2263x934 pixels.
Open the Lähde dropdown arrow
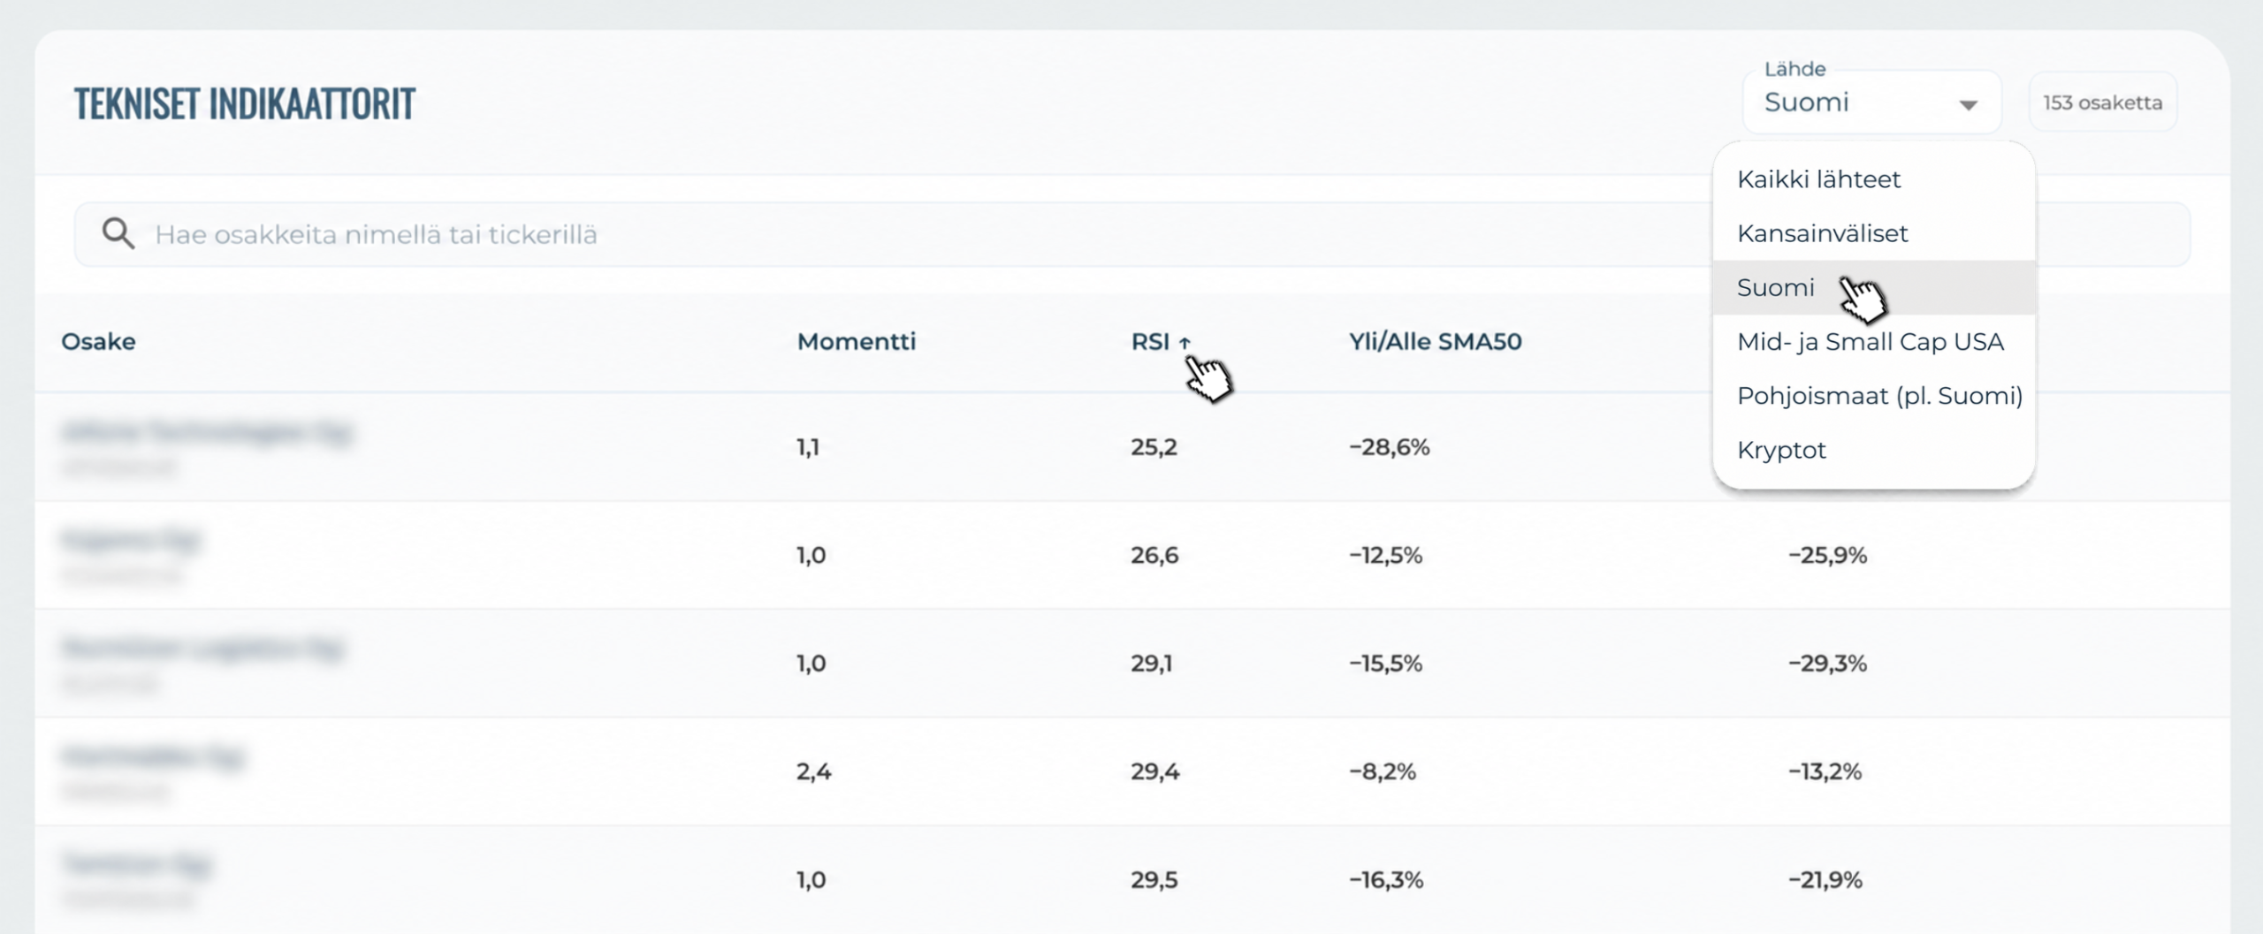click(1968, 105)
